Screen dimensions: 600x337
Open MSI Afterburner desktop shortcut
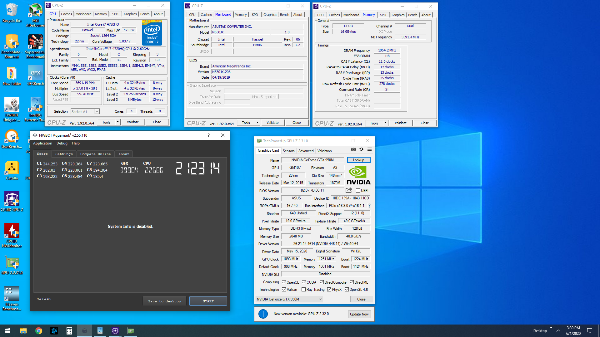[35, 15]
